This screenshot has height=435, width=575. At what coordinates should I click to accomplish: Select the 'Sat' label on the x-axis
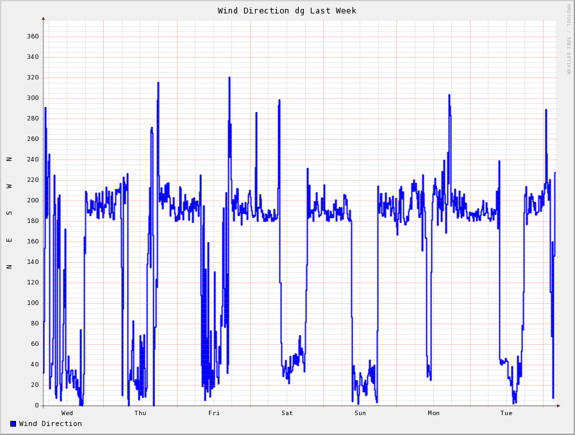(287, 413)
